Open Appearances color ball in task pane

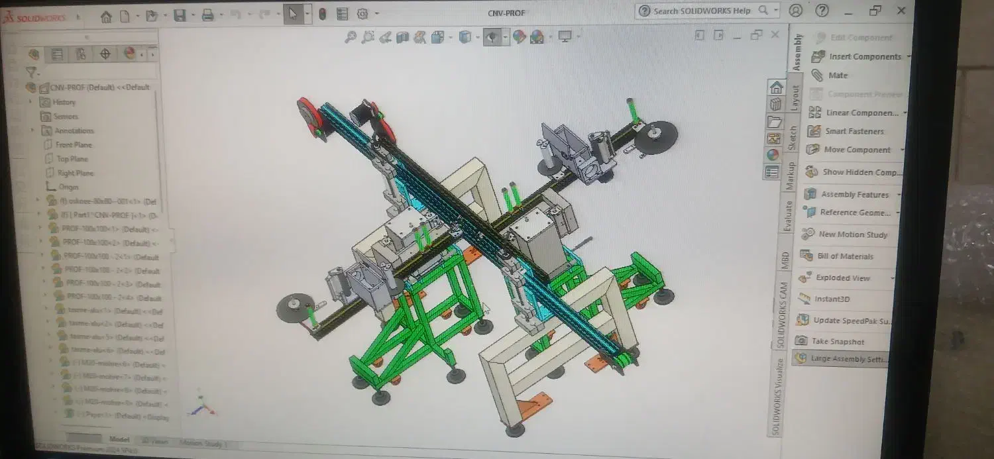click(773, 155)
